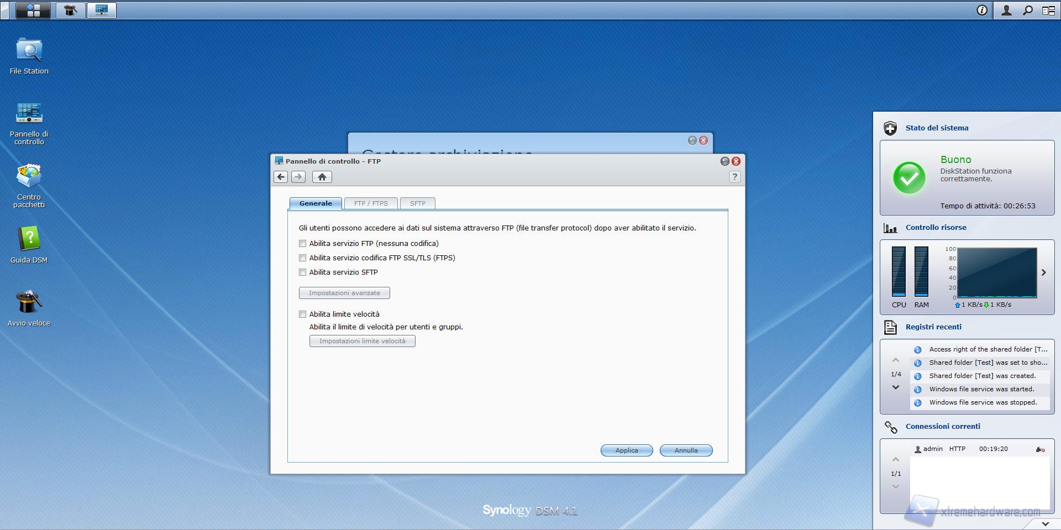Collapse the widget panel bottom chevron
The width and height of the screenshot is (1061, 530).
1044,523
